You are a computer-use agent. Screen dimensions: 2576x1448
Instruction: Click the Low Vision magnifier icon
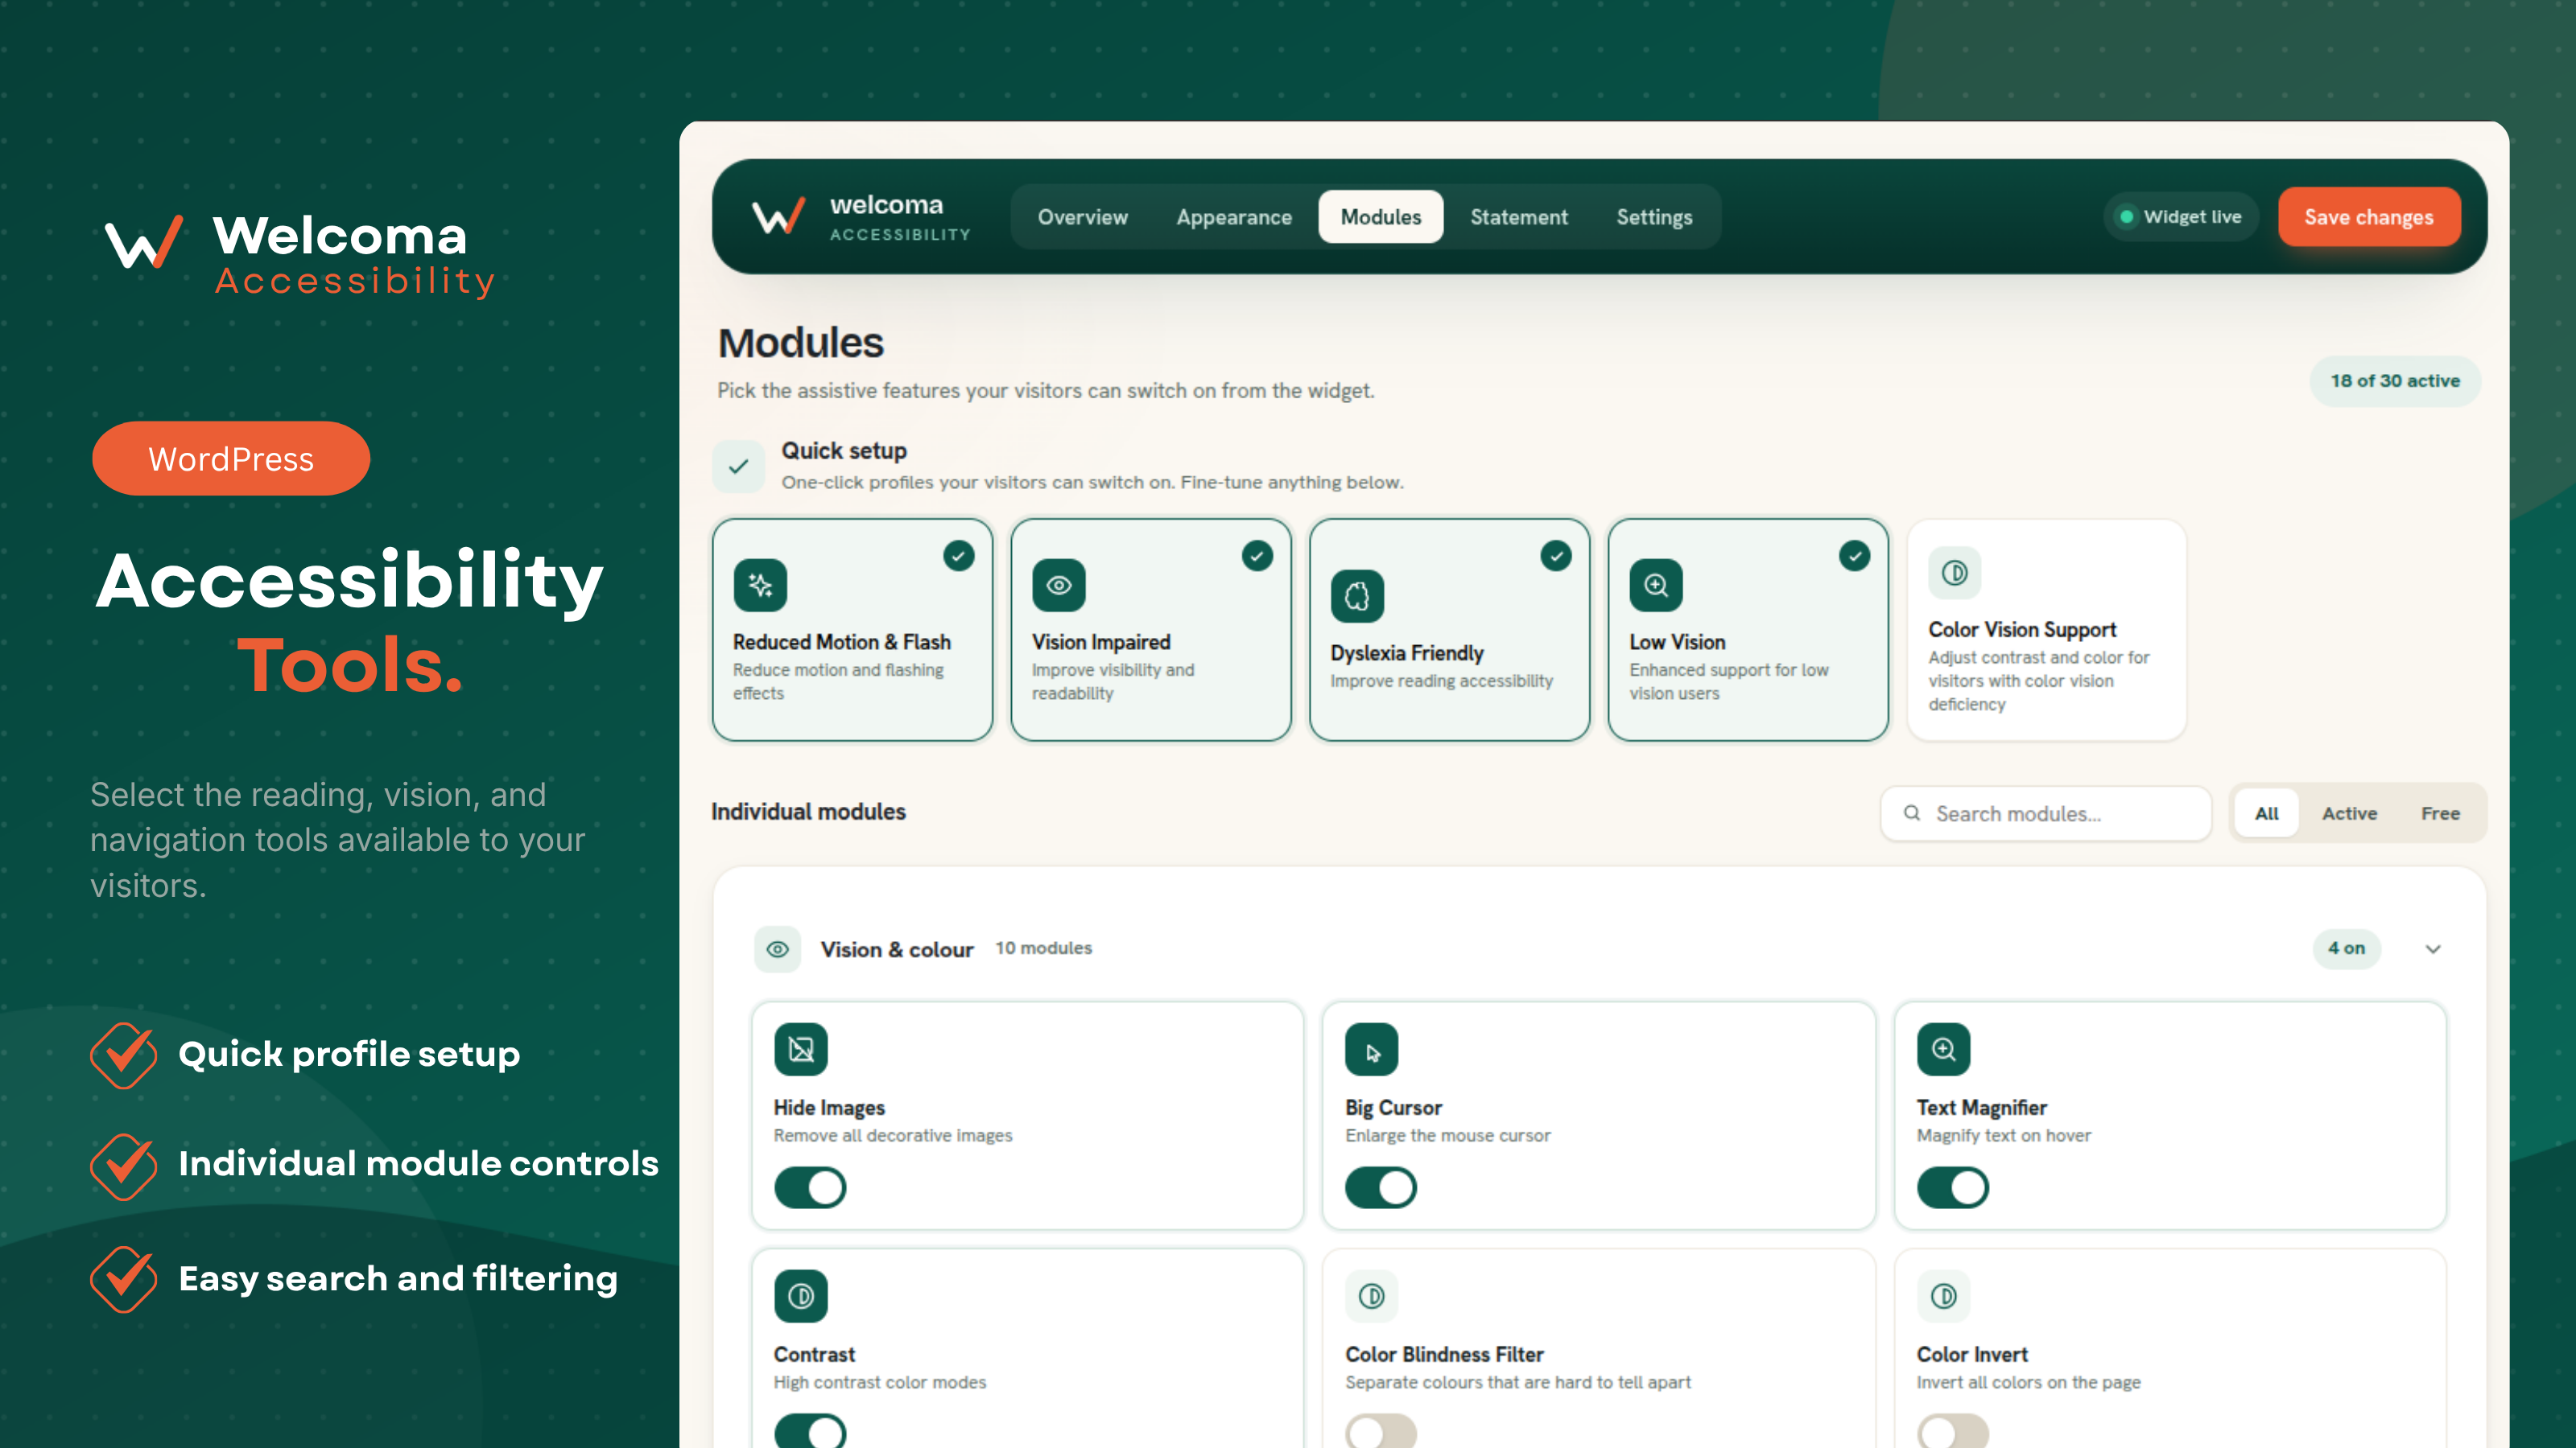[x=1656, y=585]
